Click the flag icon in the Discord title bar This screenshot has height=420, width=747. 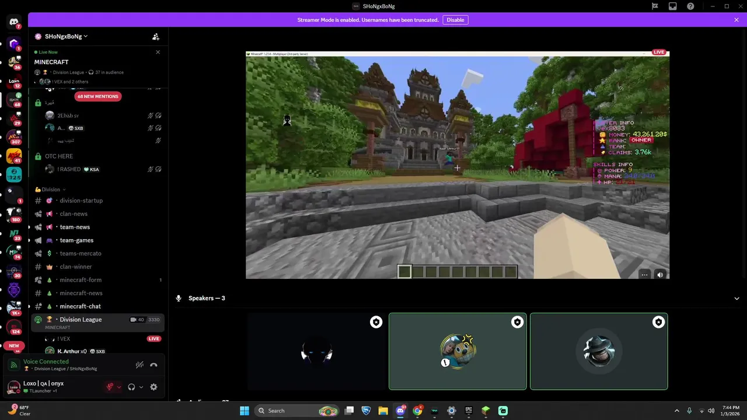(x=655, y=6)
